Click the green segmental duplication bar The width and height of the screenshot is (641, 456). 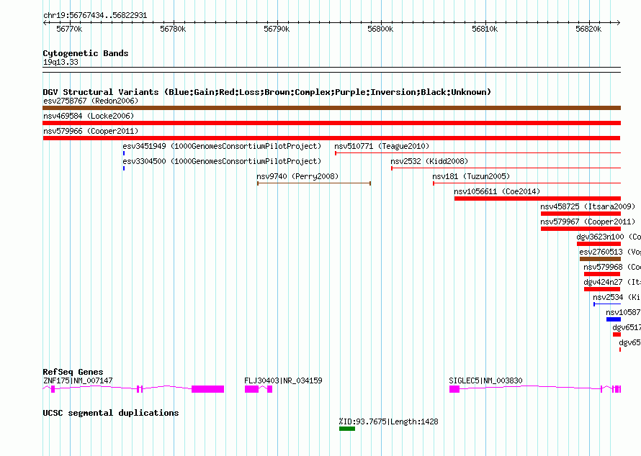click(x=347, y=429)
